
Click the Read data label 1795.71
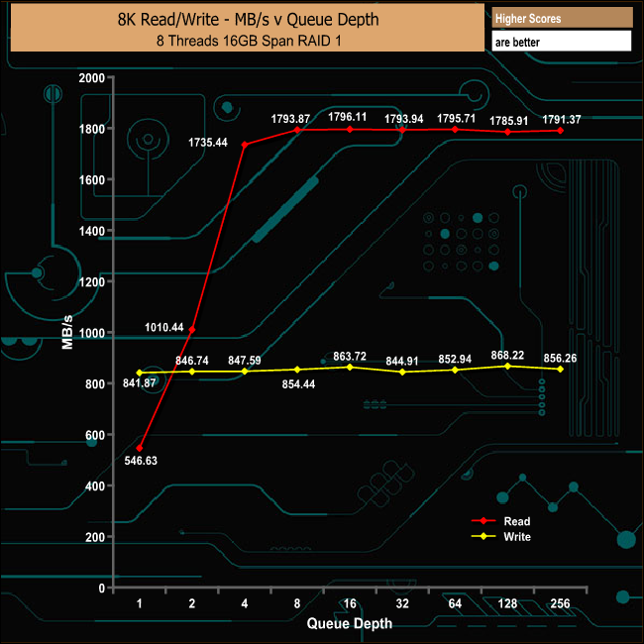456,119
